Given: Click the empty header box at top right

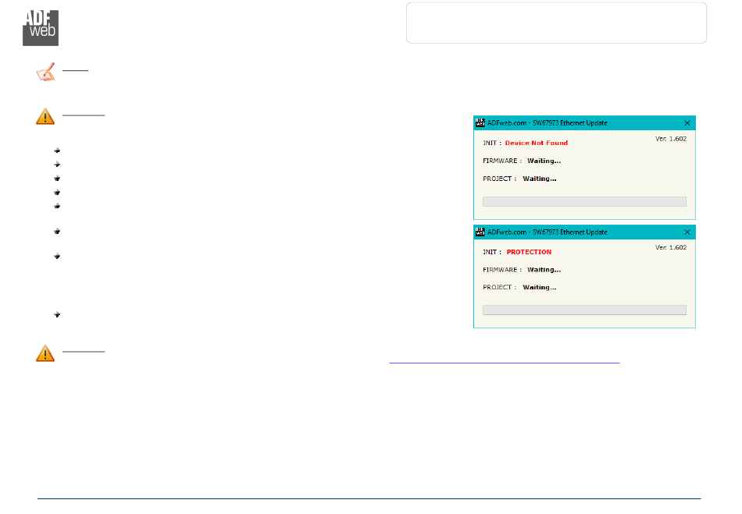Looking at the screenshot, I should point(556,23).
